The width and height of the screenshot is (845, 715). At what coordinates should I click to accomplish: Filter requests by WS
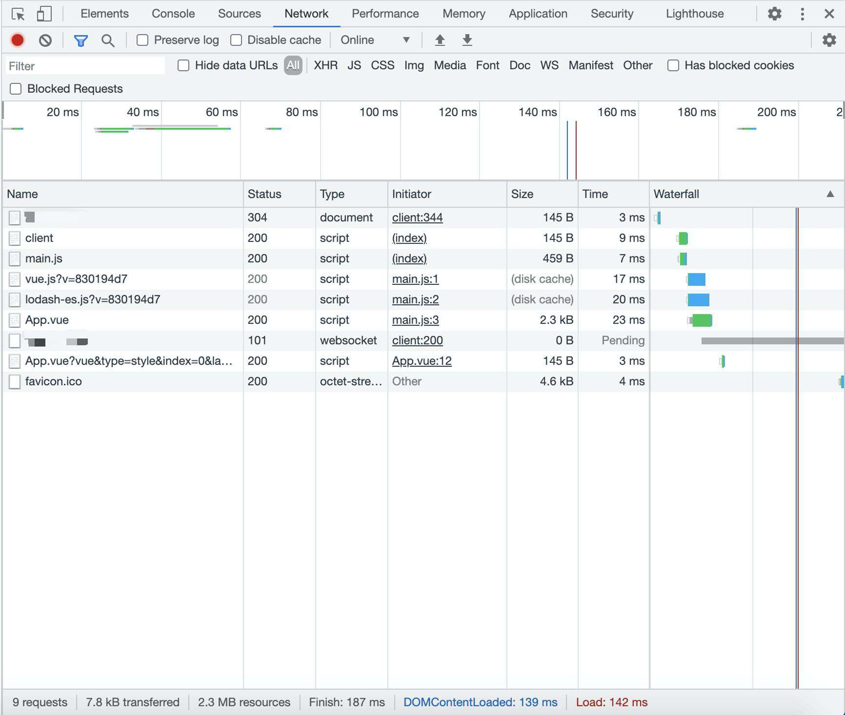(x=549, y=65)
